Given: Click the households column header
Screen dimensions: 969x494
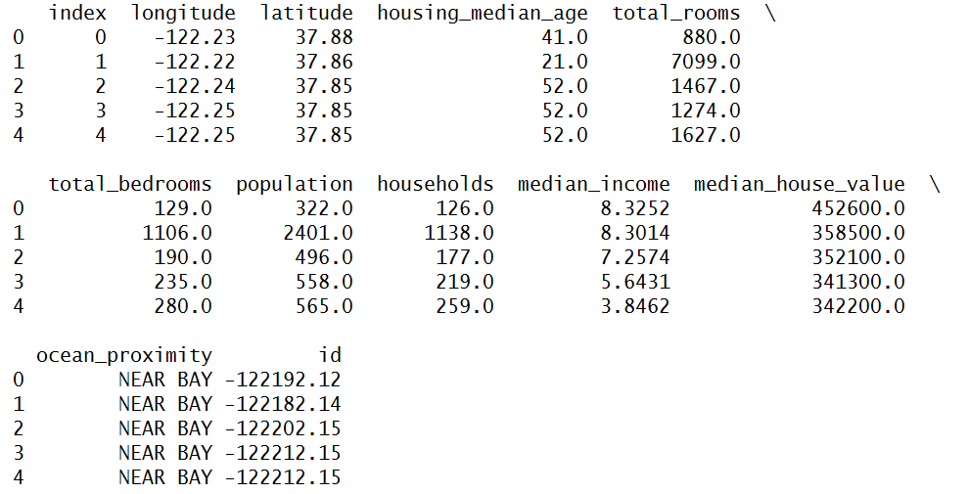Looking at the screenshot, I should click(x=436, y=184).
